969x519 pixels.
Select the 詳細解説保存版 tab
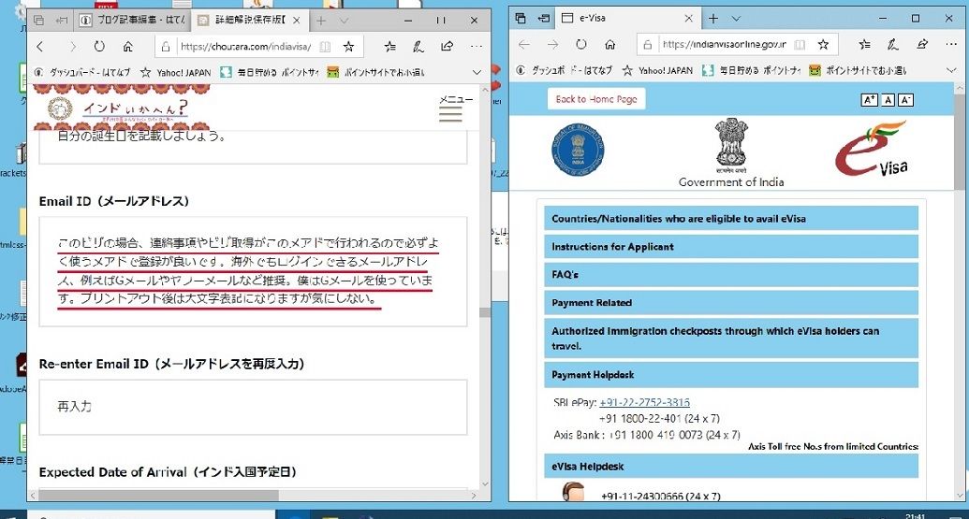(243, 21)
